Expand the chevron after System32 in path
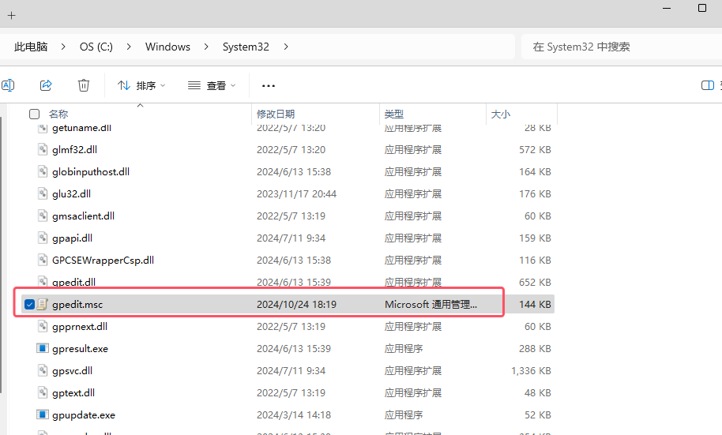The width and height of the screenshot is (722, 435). [286, 47]
